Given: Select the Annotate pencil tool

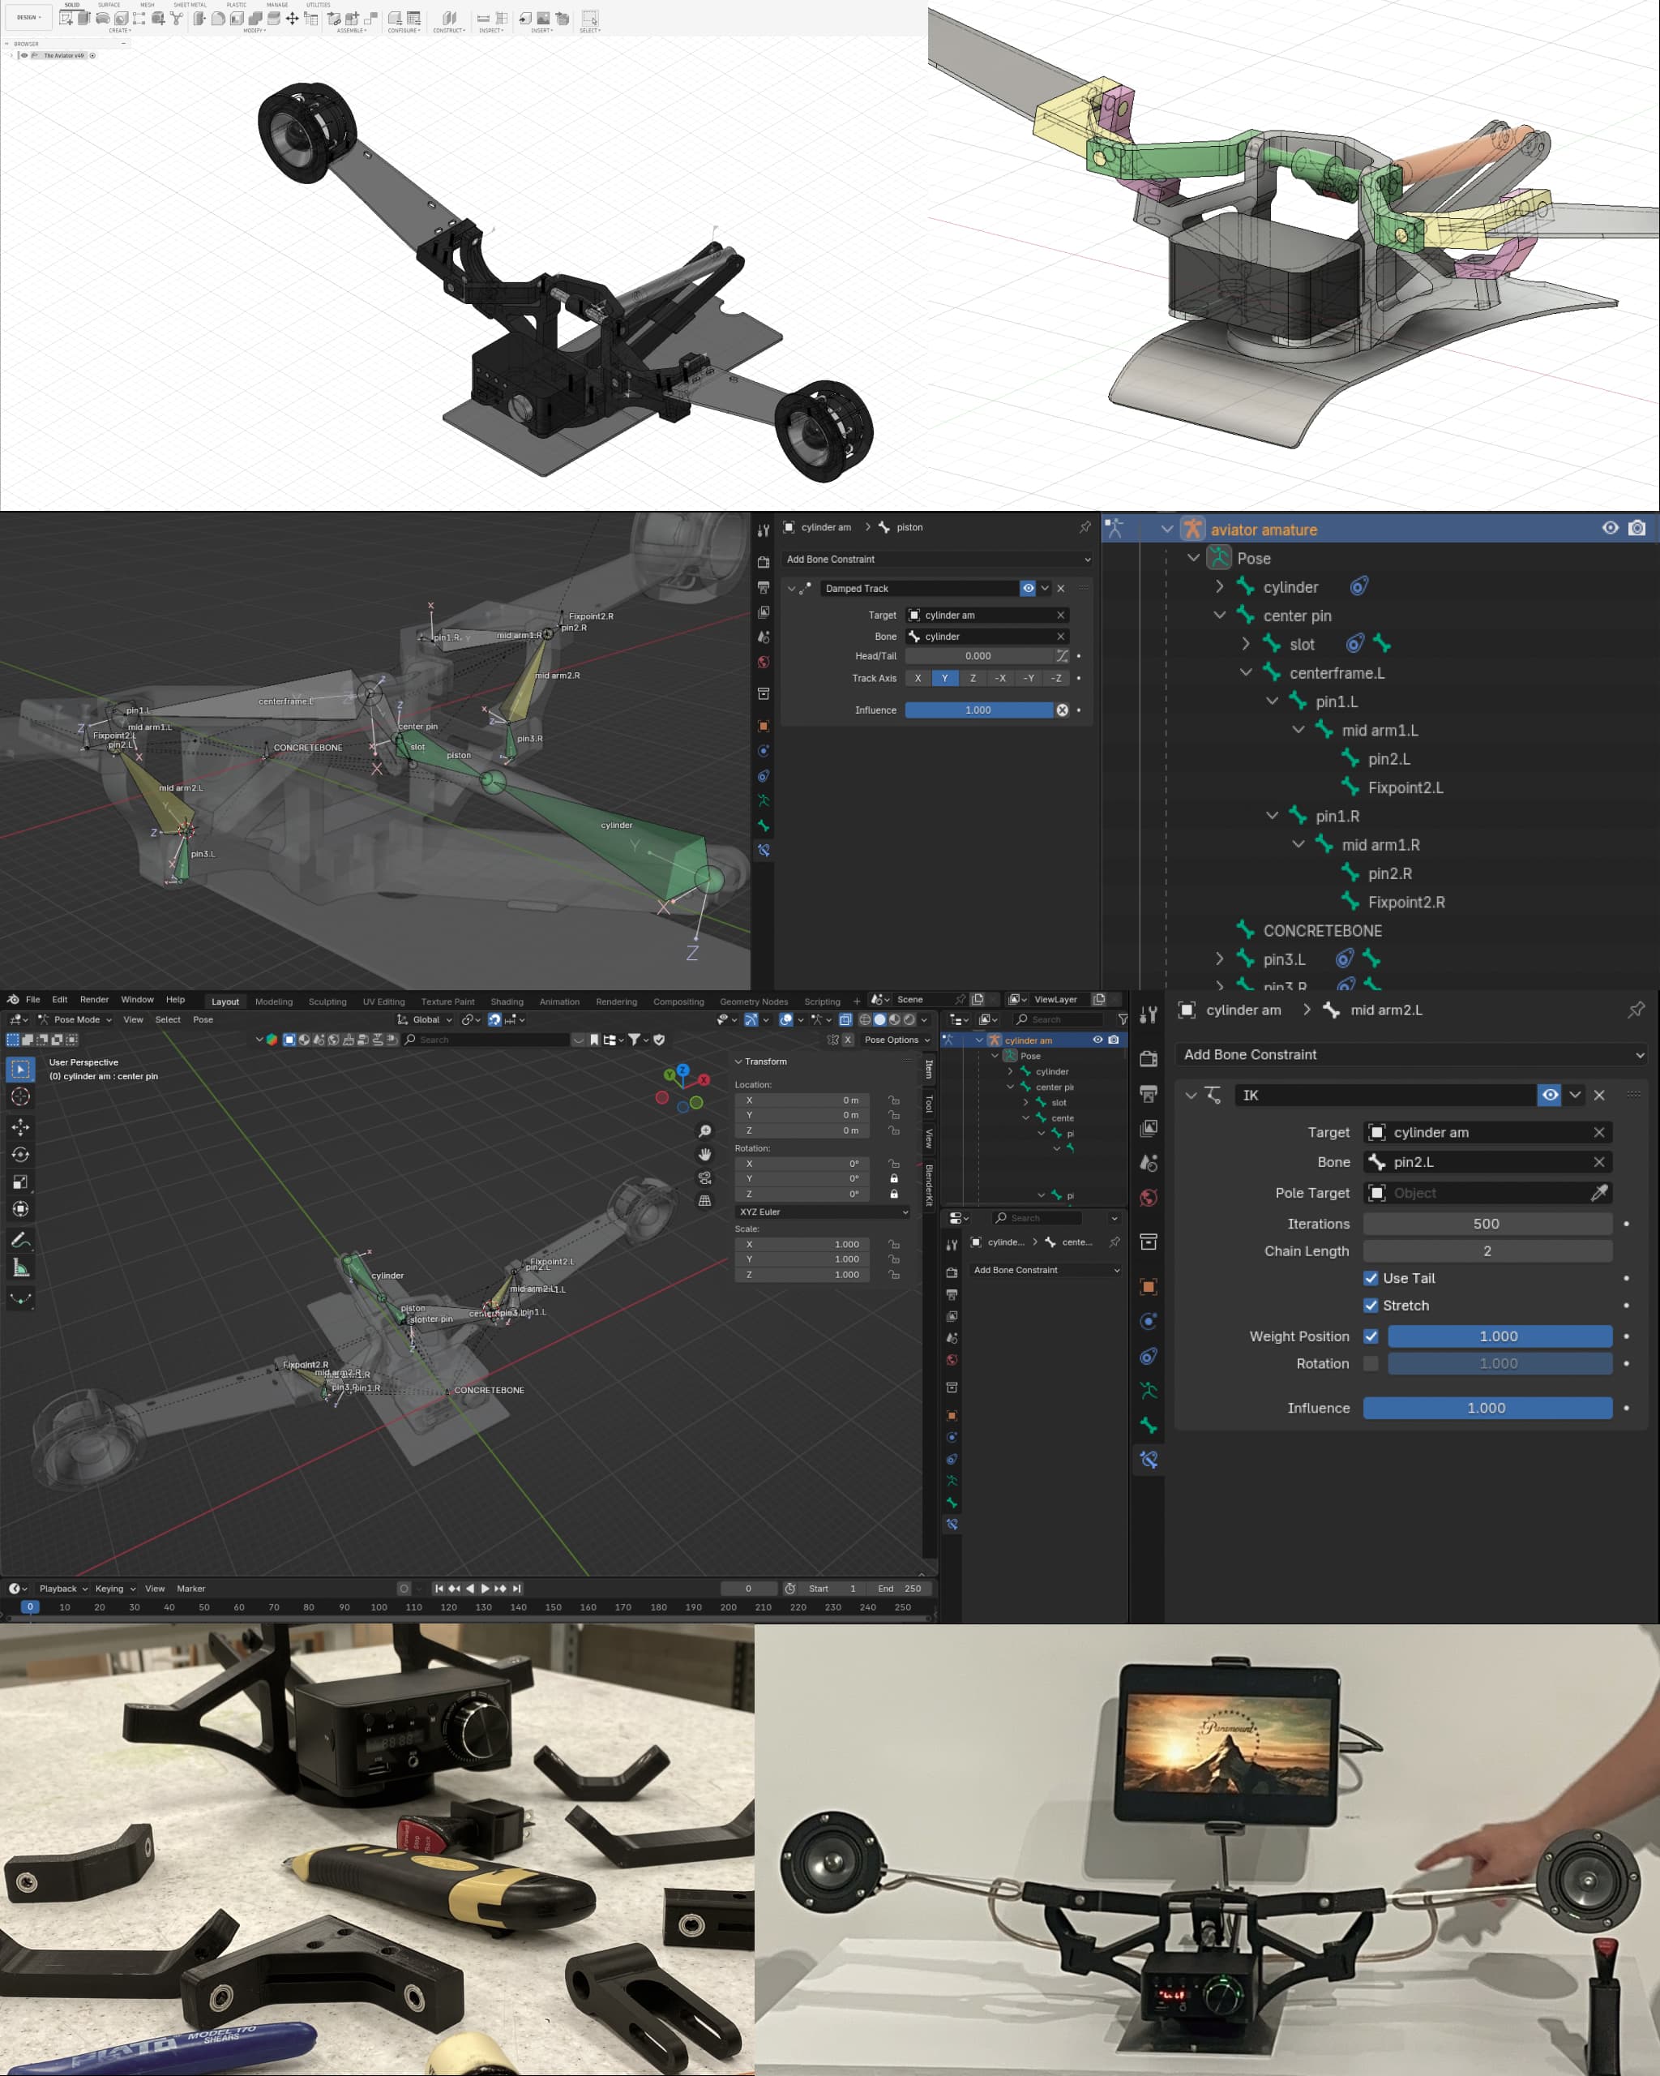Looking at the screenshot, I should tap(20, 1240).
